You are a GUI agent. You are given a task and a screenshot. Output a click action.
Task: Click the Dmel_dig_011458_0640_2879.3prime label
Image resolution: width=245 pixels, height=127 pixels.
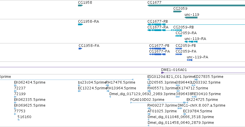(x=181, y=123)
